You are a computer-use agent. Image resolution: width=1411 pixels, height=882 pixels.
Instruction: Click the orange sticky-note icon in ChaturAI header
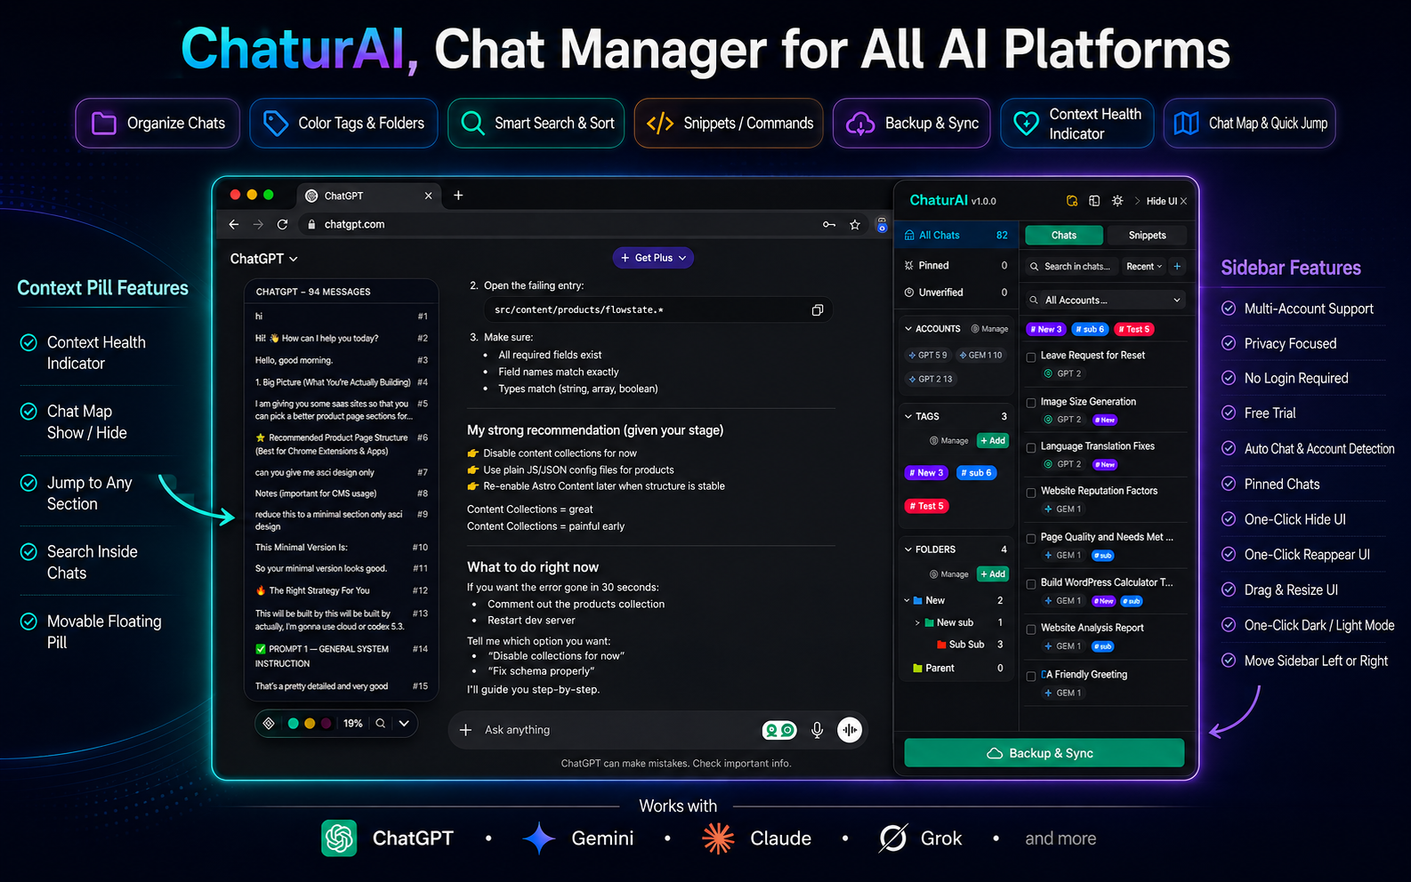coord(1072,201)
